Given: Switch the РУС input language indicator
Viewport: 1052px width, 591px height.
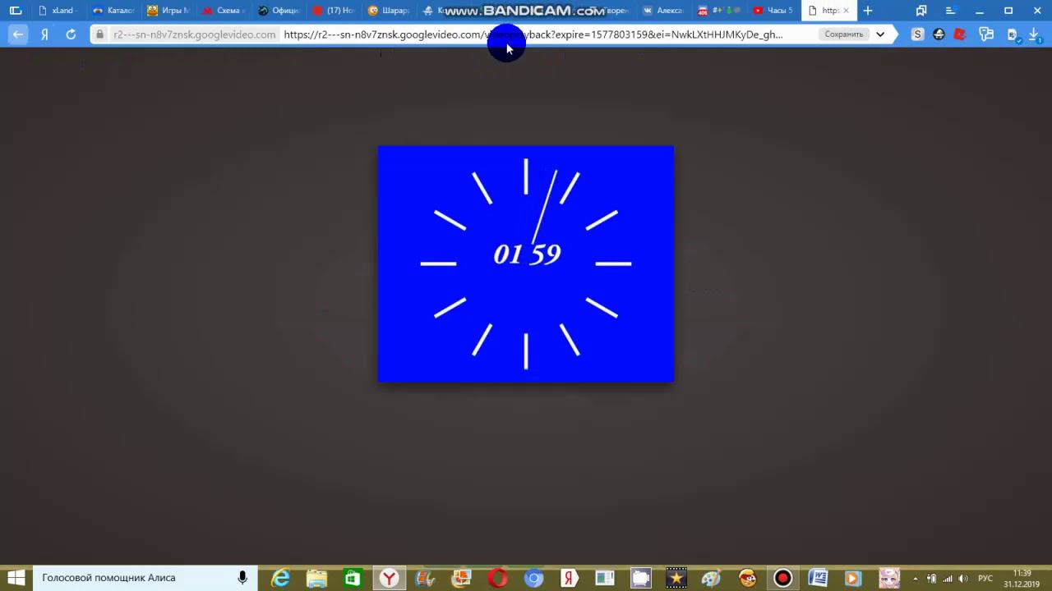Looking at the screenshot, I should point(985,579).
